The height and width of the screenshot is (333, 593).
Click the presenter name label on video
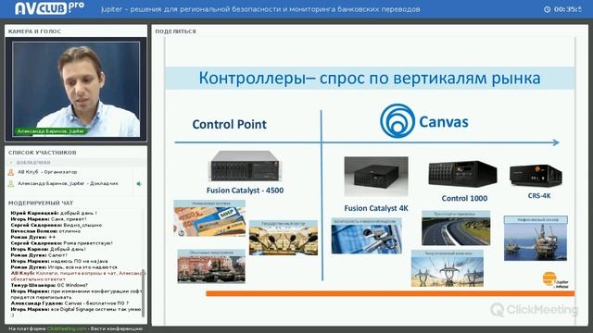51,131
